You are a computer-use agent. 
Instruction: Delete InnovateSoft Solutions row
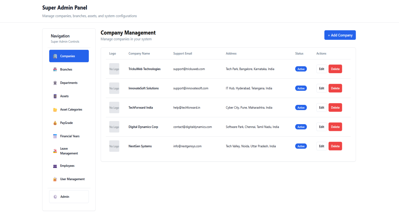(x=335, y=88)
